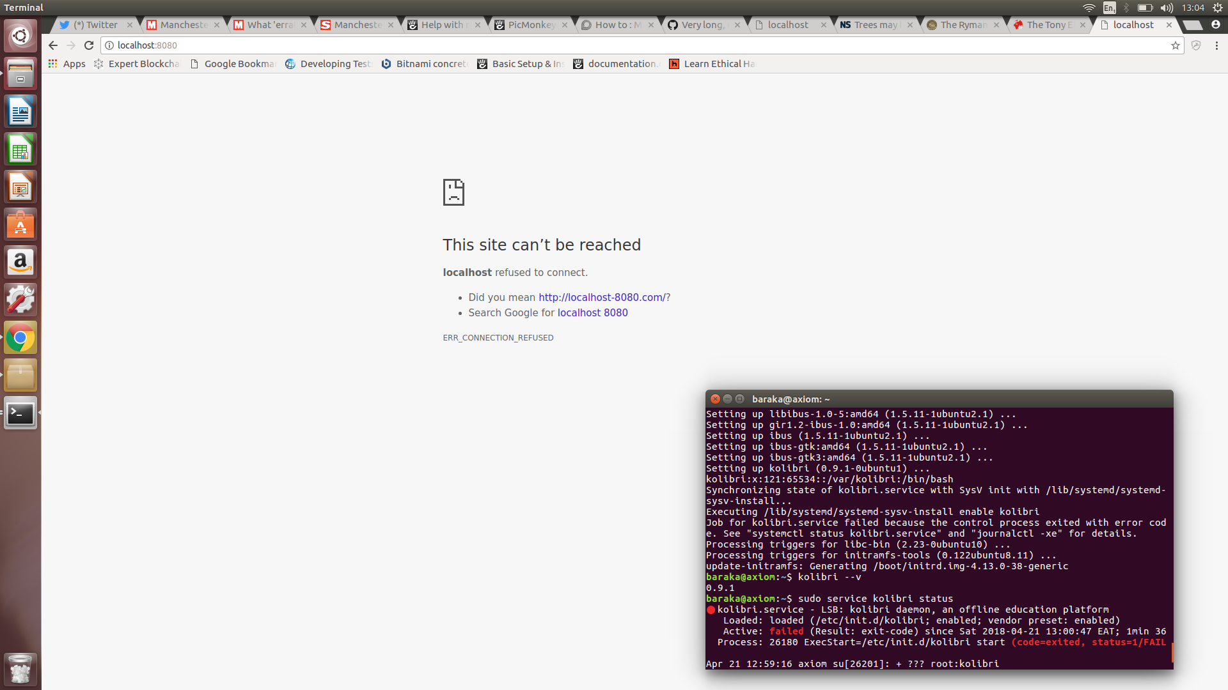Open the keyboard language En indicator
The width and height of the screenshot is (1228, 690).
click(x=1109, y=8)
